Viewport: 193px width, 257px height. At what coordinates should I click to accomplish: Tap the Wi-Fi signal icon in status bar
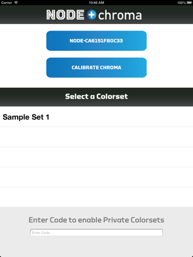[x=16, y=3]
